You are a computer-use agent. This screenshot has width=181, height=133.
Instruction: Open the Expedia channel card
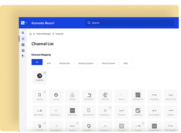40,77
